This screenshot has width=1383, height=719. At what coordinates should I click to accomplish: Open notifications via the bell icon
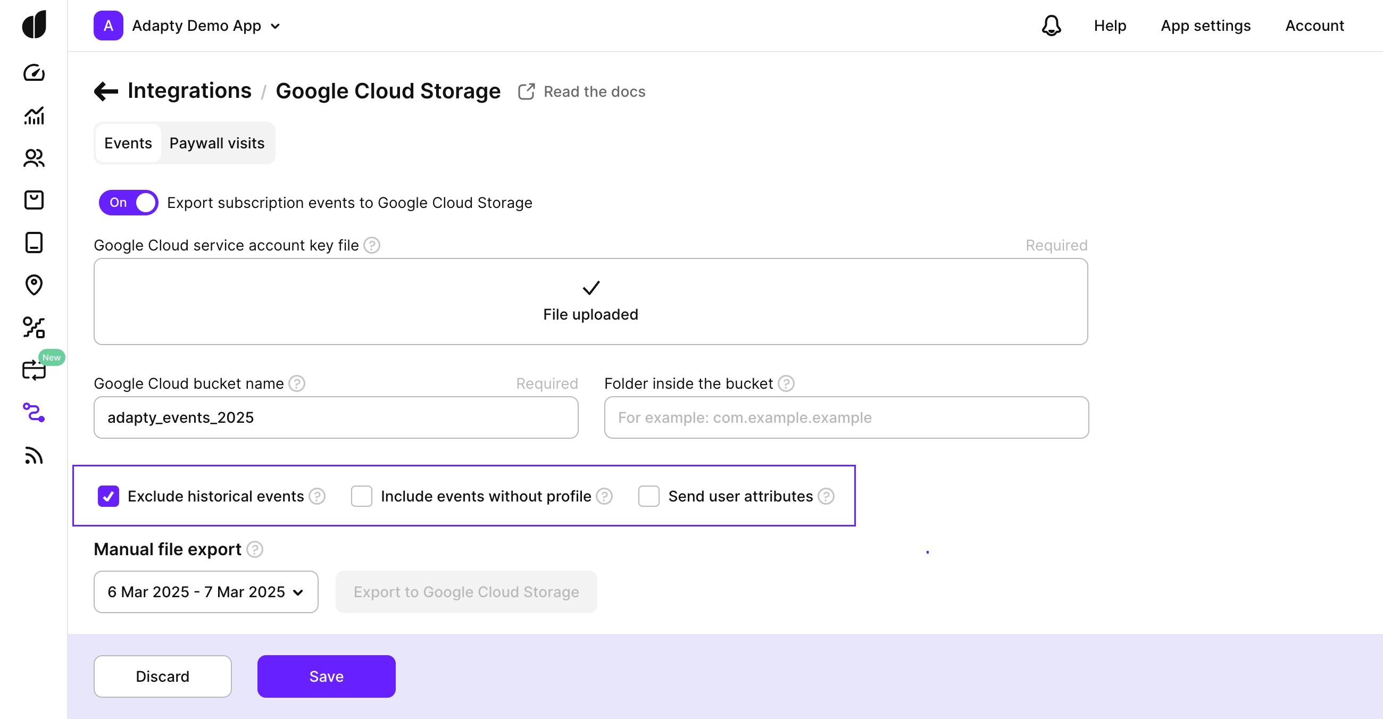point(1051,25)
